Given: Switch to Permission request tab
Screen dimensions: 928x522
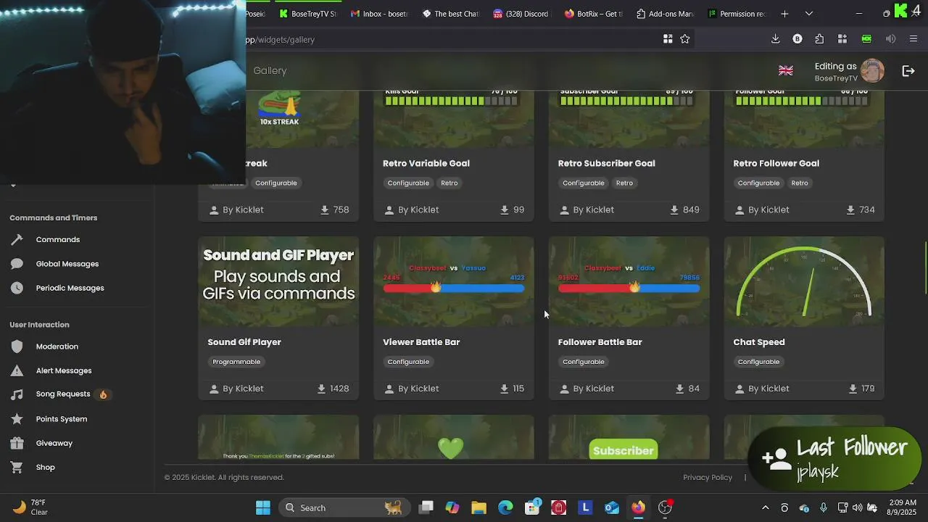Looking at the screenshot, I should [x=736, y=14].
